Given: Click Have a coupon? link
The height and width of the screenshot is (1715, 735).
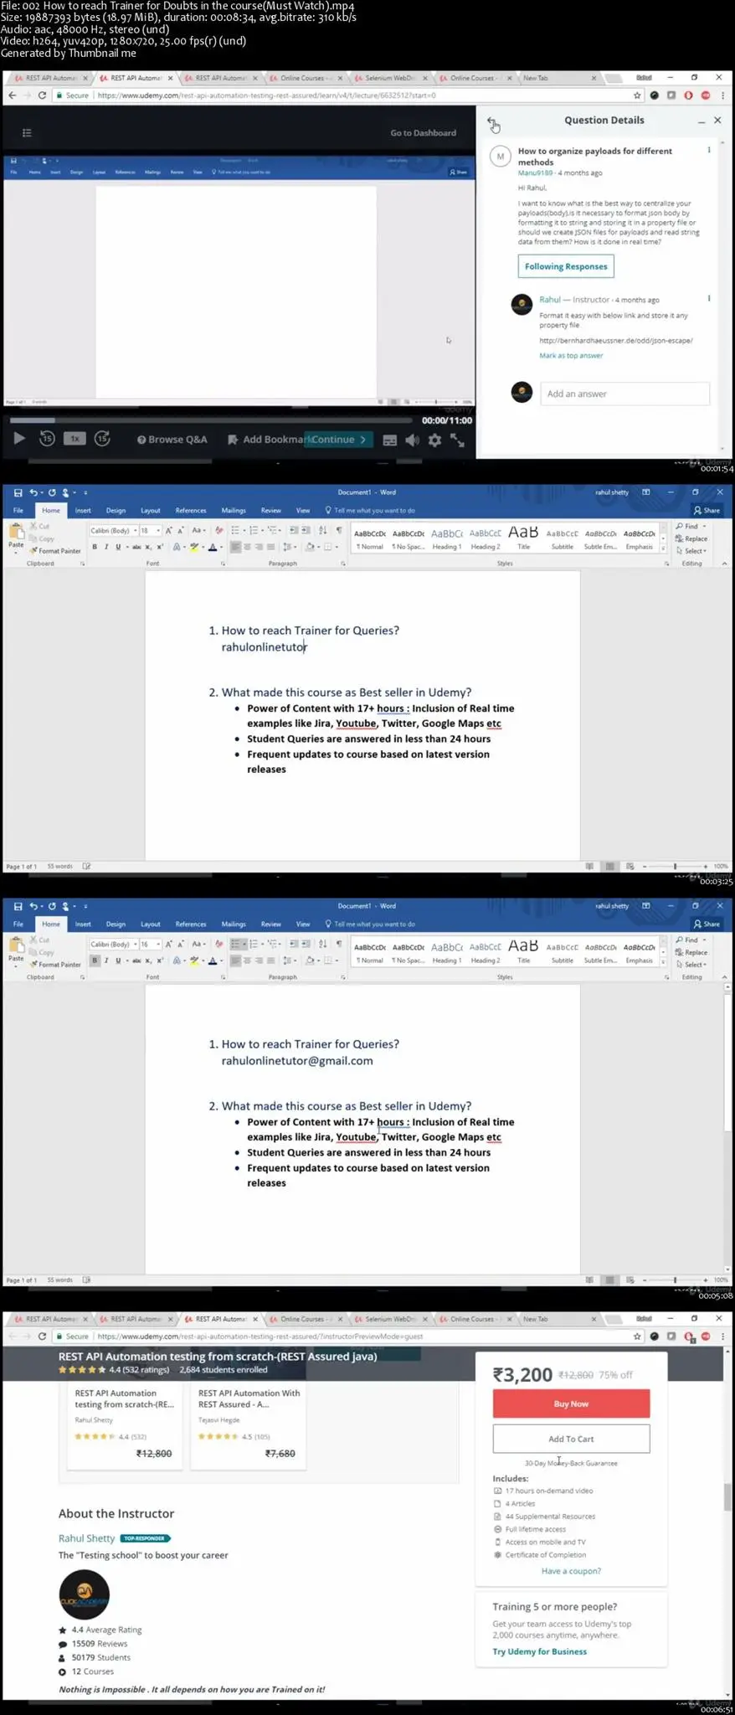Looking at the screenshot, I should pos(571,1571).
